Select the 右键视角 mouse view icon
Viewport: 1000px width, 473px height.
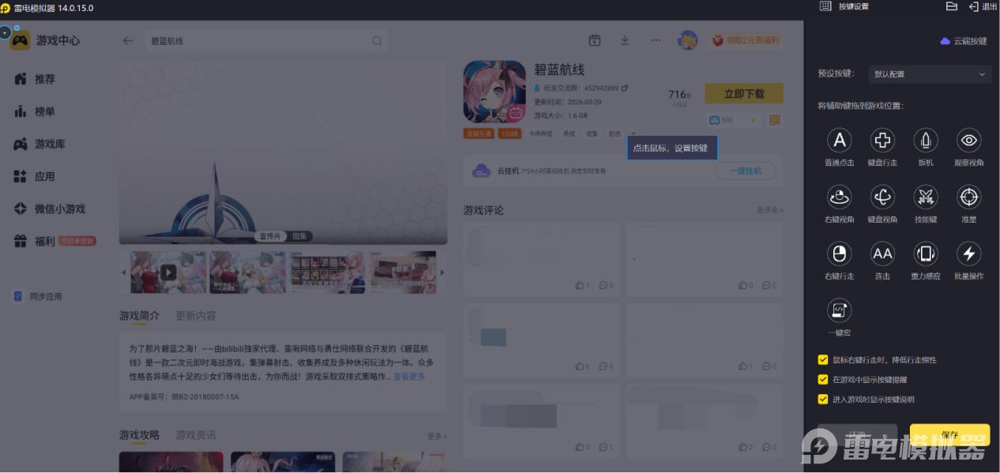(839, 197)
